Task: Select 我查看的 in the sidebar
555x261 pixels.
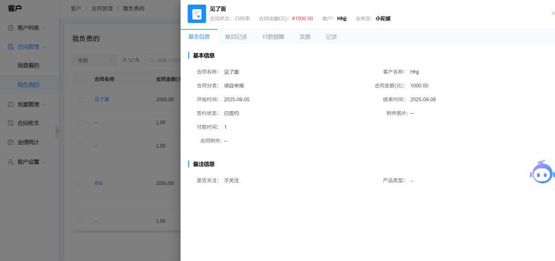Action: [28, 65]
